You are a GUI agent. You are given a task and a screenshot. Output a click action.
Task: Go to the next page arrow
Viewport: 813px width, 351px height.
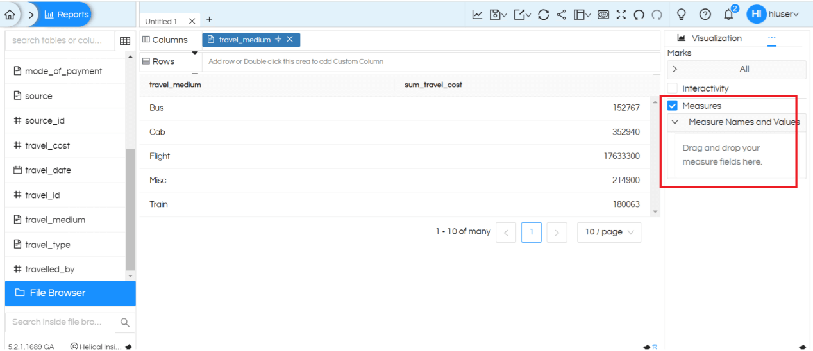pyautogui.click(x=557, y=233)
